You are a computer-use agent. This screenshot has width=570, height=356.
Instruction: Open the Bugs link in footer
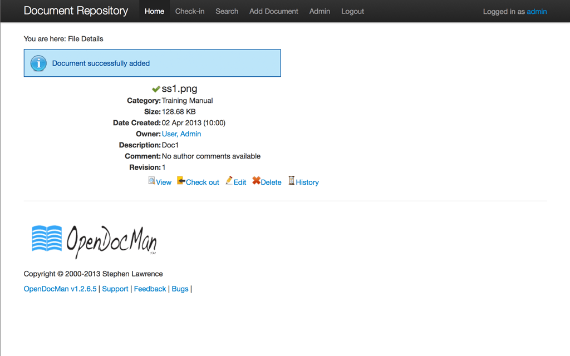click(x=180, y=289)
